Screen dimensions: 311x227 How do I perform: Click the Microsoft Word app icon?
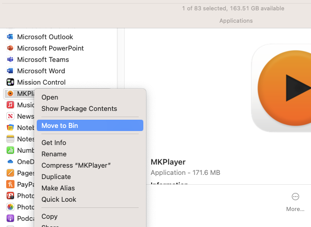(10, 71)
